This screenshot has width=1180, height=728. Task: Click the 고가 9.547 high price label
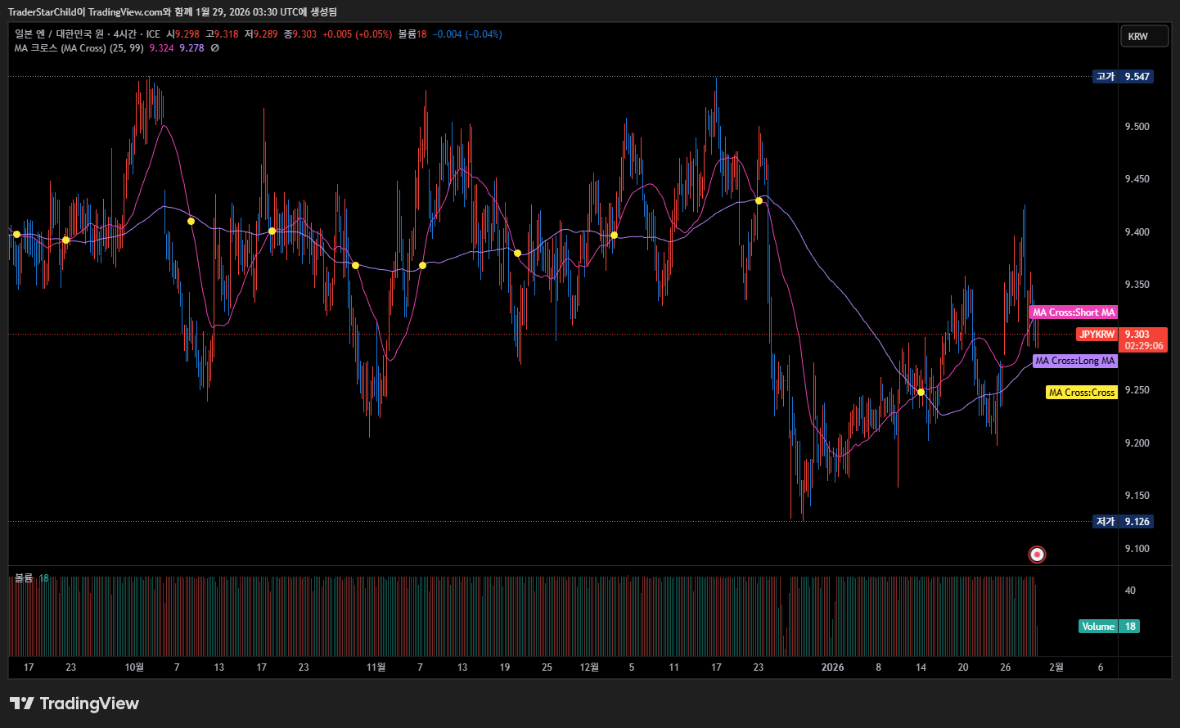click(1124, 77)
